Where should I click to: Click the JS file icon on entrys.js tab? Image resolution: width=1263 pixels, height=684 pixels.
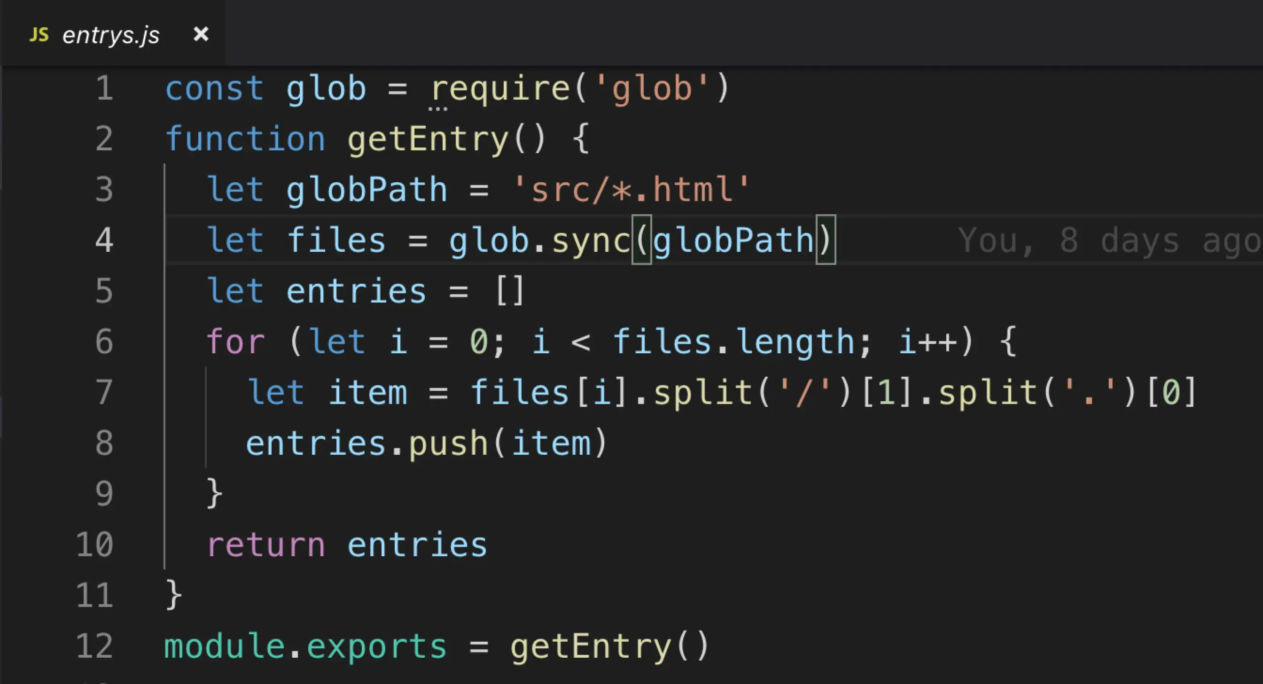coord(39,35)
